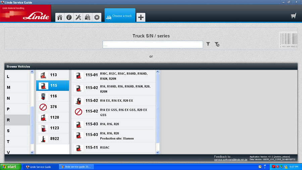Select 115-11 R12AC model row
The height and width of the screenshot is (170, 302).
pyautogui.click(x=114, y=148)
